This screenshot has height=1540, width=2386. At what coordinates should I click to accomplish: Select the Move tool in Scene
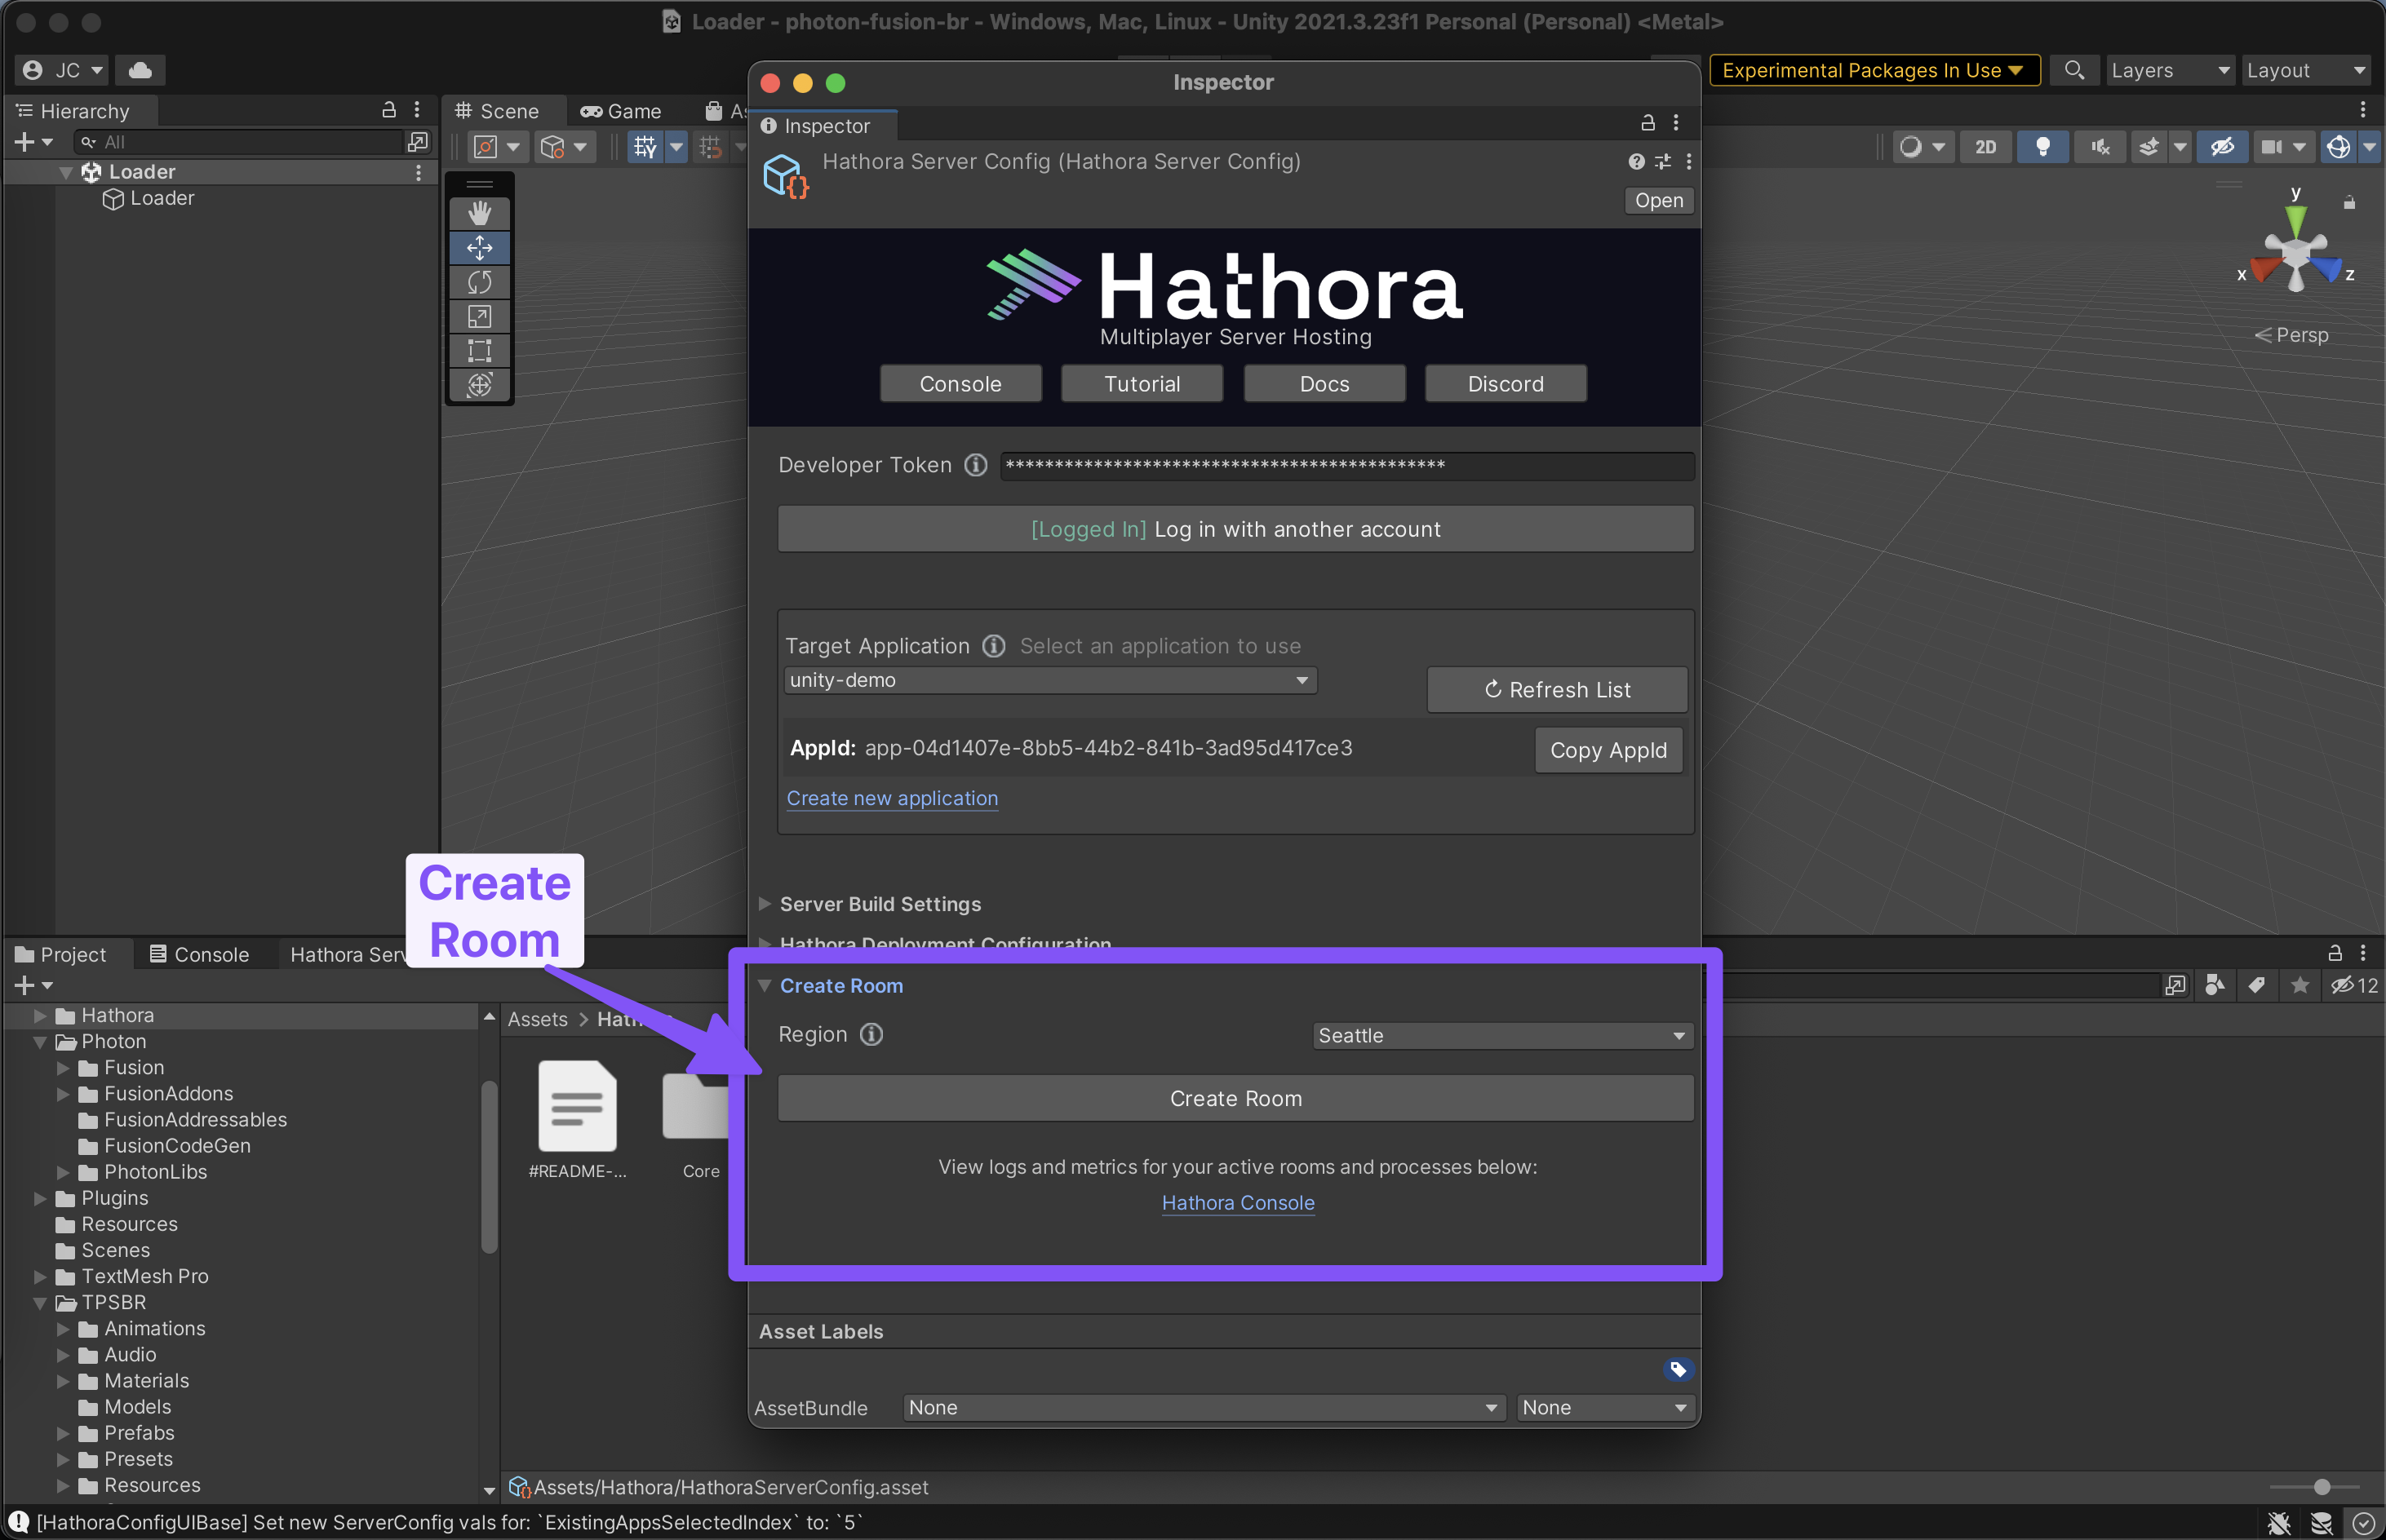click(x=479, y=247)
